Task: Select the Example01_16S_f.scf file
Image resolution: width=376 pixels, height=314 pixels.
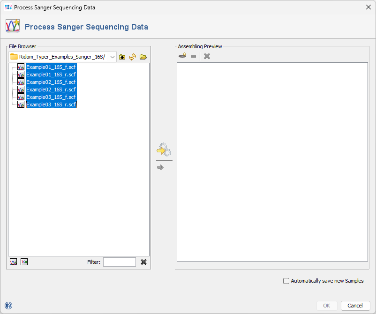Action: tap(51, 67)
